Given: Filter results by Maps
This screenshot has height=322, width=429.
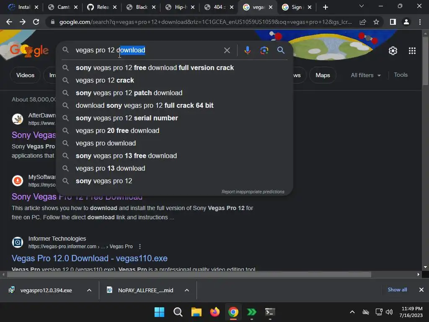Looking at the screenshot, I should (323, 75).
